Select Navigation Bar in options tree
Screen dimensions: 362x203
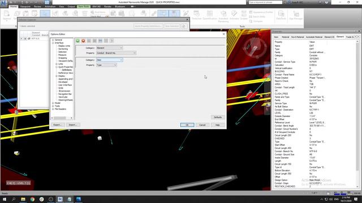coord(65,94)
